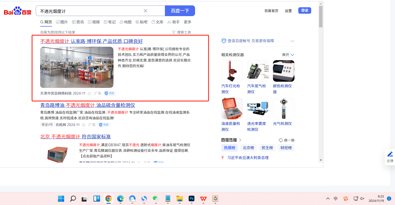The height and width of the screenshot is (205, 395).
Task: Click 登录百度帐号 交易更有保障 shield icon
Action: tap(224, 41)
